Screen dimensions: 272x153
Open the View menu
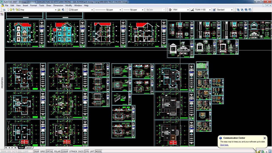point(18,6)
